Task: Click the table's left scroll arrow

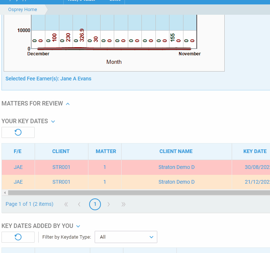Action: 5,193
